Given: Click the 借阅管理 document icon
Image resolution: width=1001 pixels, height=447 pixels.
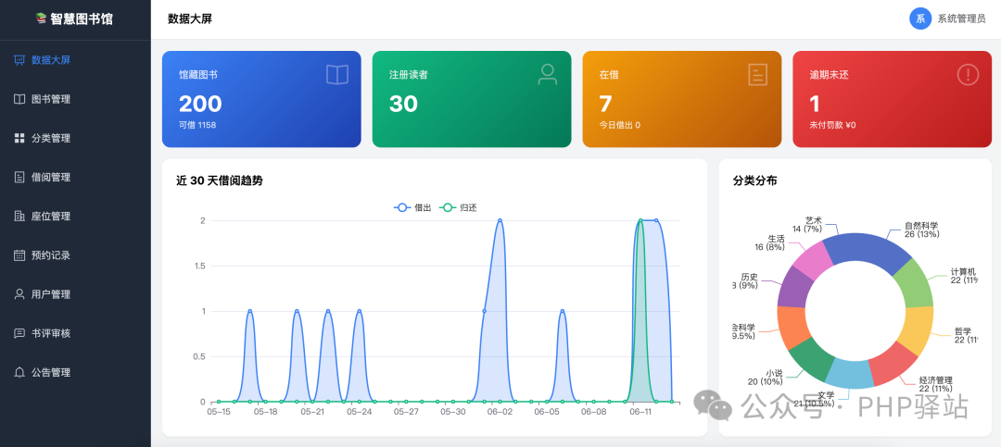Looking at the screenshot, I should (x=19, y=178).
